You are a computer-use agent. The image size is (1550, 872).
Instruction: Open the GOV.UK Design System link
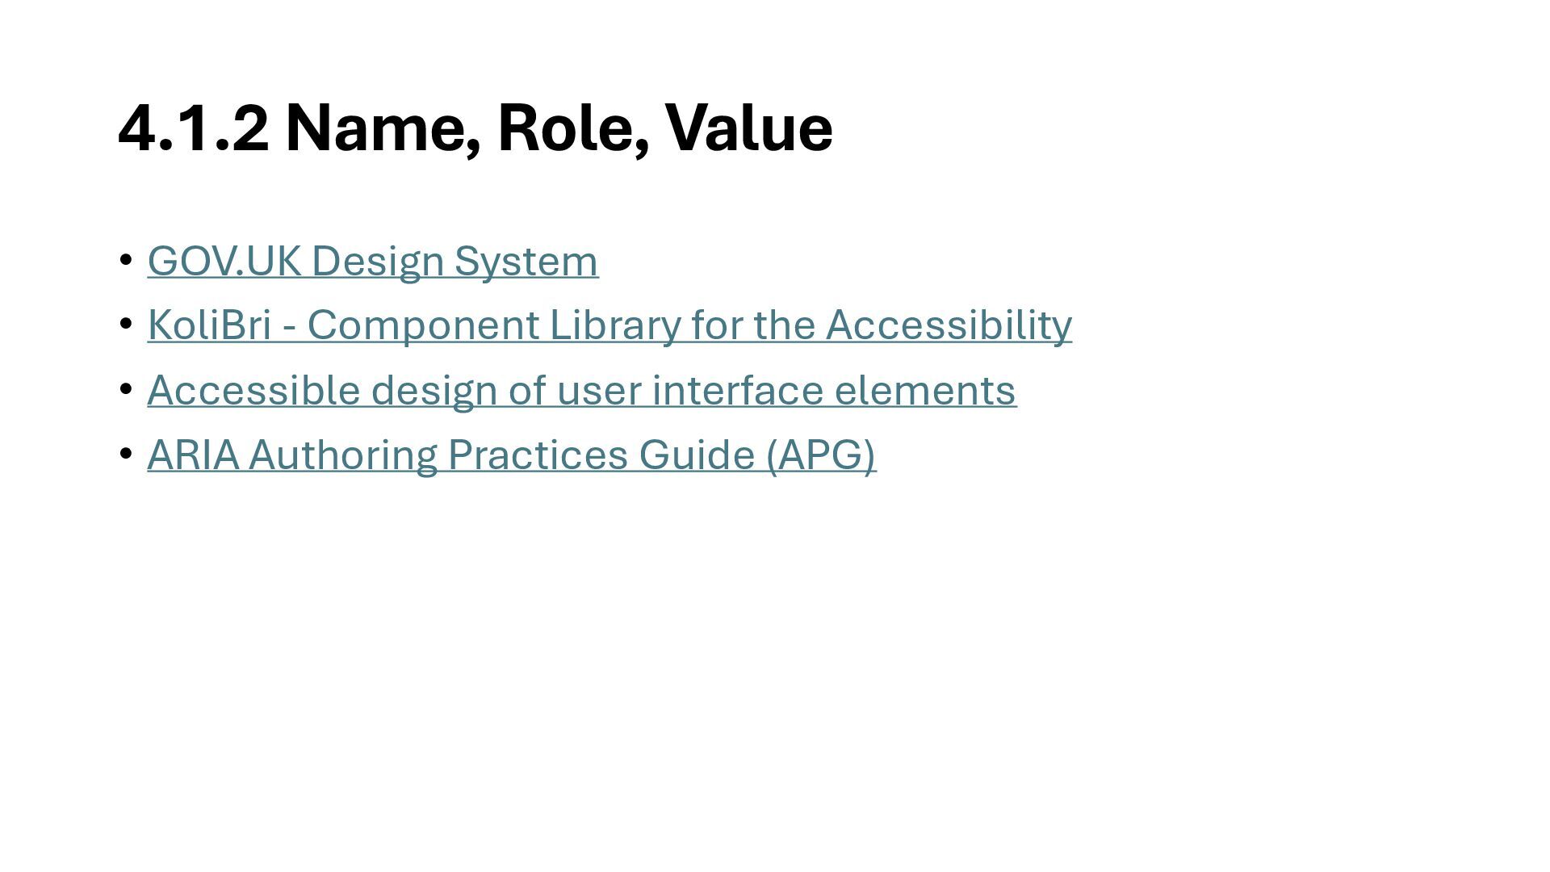(x=373, y=262)
